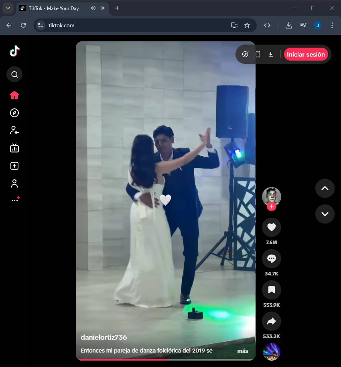The width and height of the screenshot is (341, 367).
Task: Like the video with heart button
Action: click(x=271, y=227)
